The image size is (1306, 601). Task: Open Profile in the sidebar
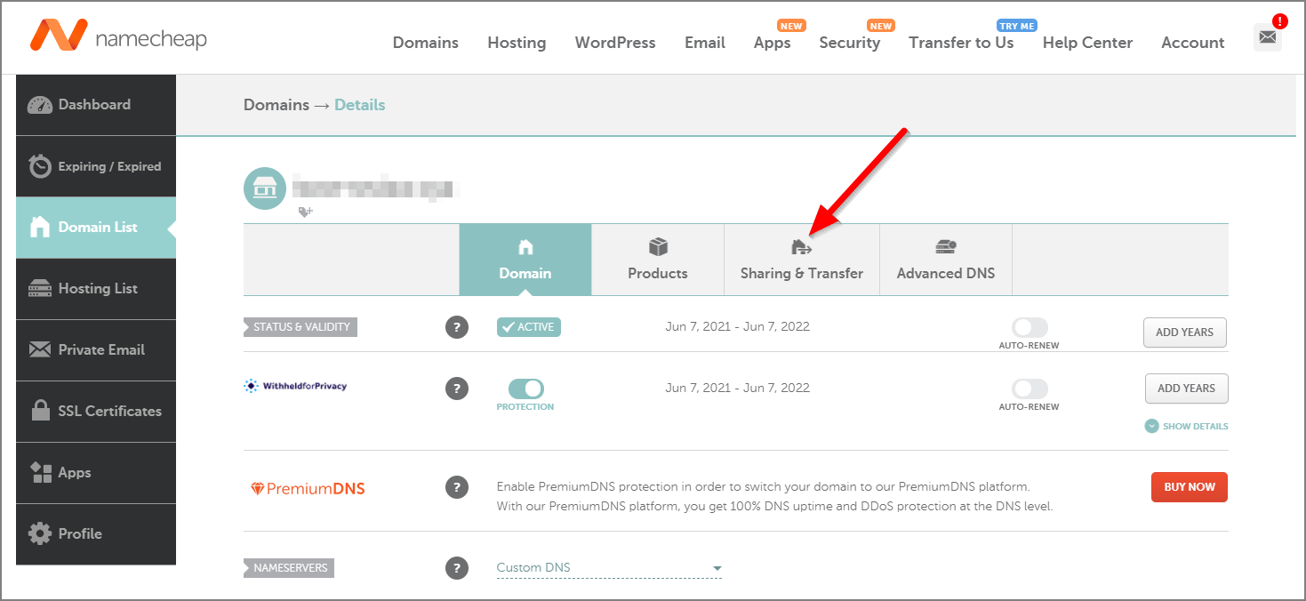coord(96,534)
